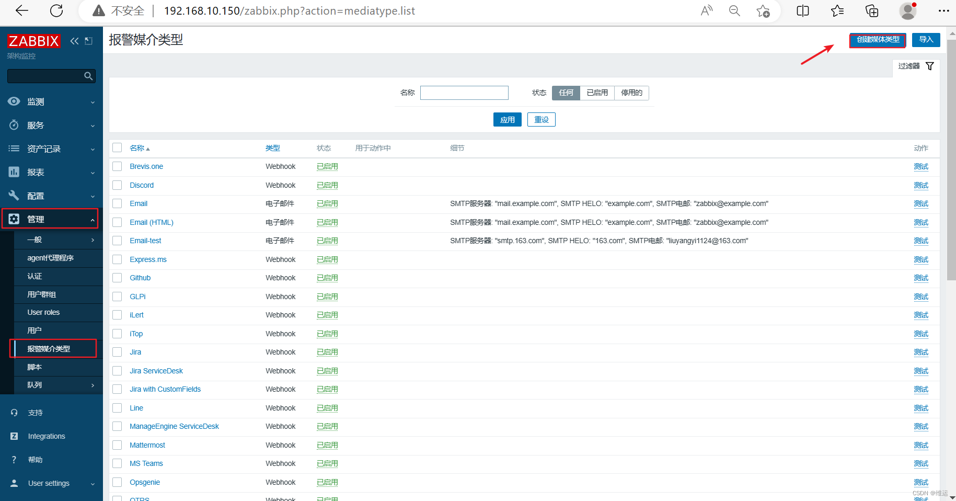The image size is (956, 501).
Task: Toggle the select-all checkbox in table header
Action: 117,148
